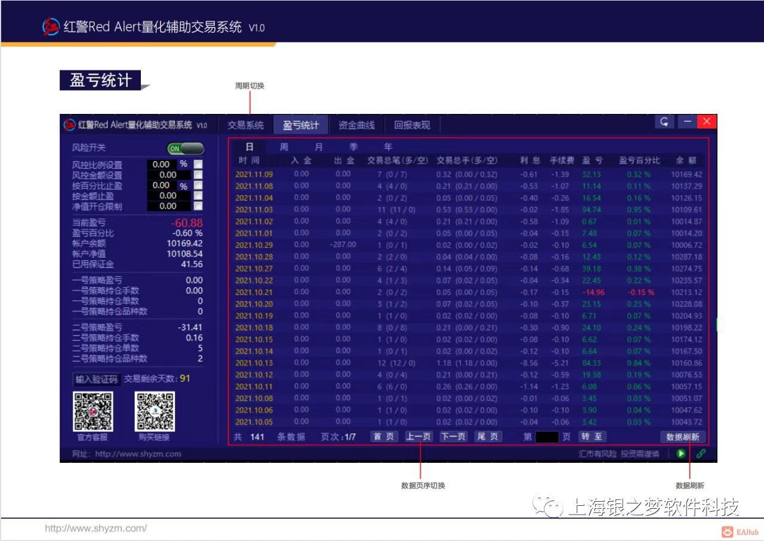The height and width of the screenshot is (541, 764).
Task: Click the 转至 button
Action: point(593,437)
